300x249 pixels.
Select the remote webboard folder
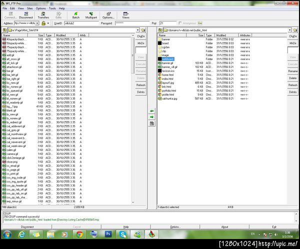pos(167,59)
